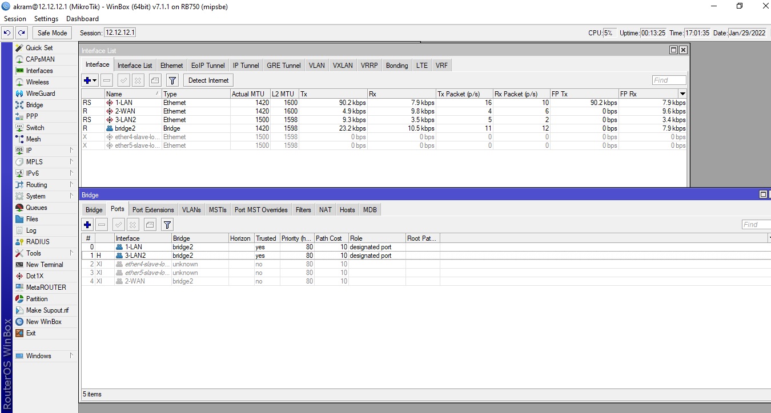This screenshot has width=771, height=413.
Task: Add a new interface with the plus icon
Action: pyautogui.click(x=86, y=80)
